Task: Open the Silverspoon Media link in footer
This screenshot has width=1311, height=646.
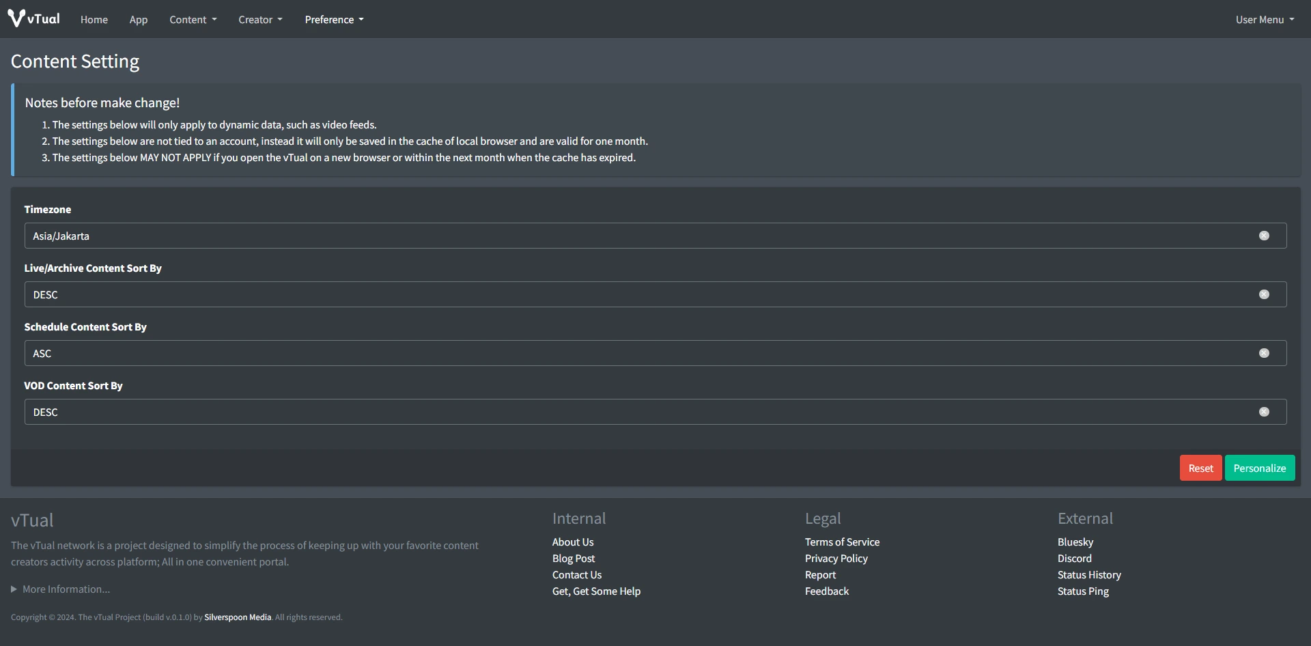Action: point(238,617)
